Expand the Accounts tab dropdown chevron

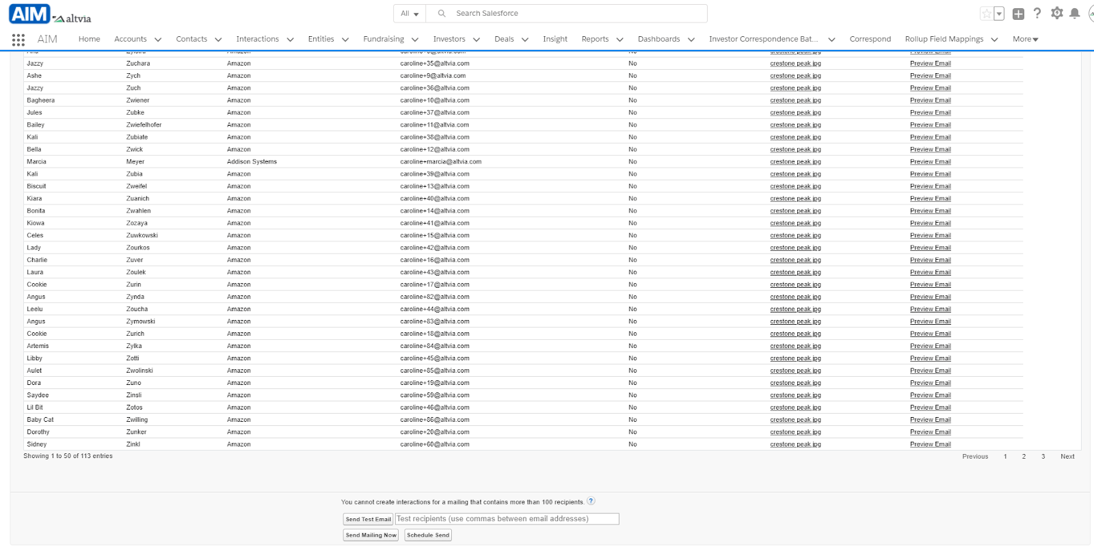pos(158,40)
